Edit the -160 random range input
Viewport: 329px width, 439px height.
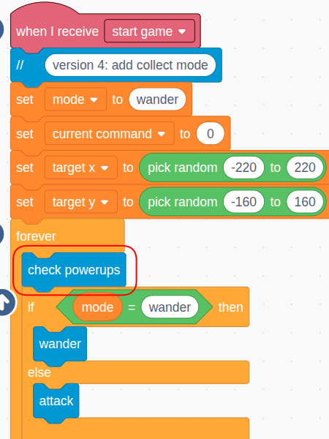(243, 202)
